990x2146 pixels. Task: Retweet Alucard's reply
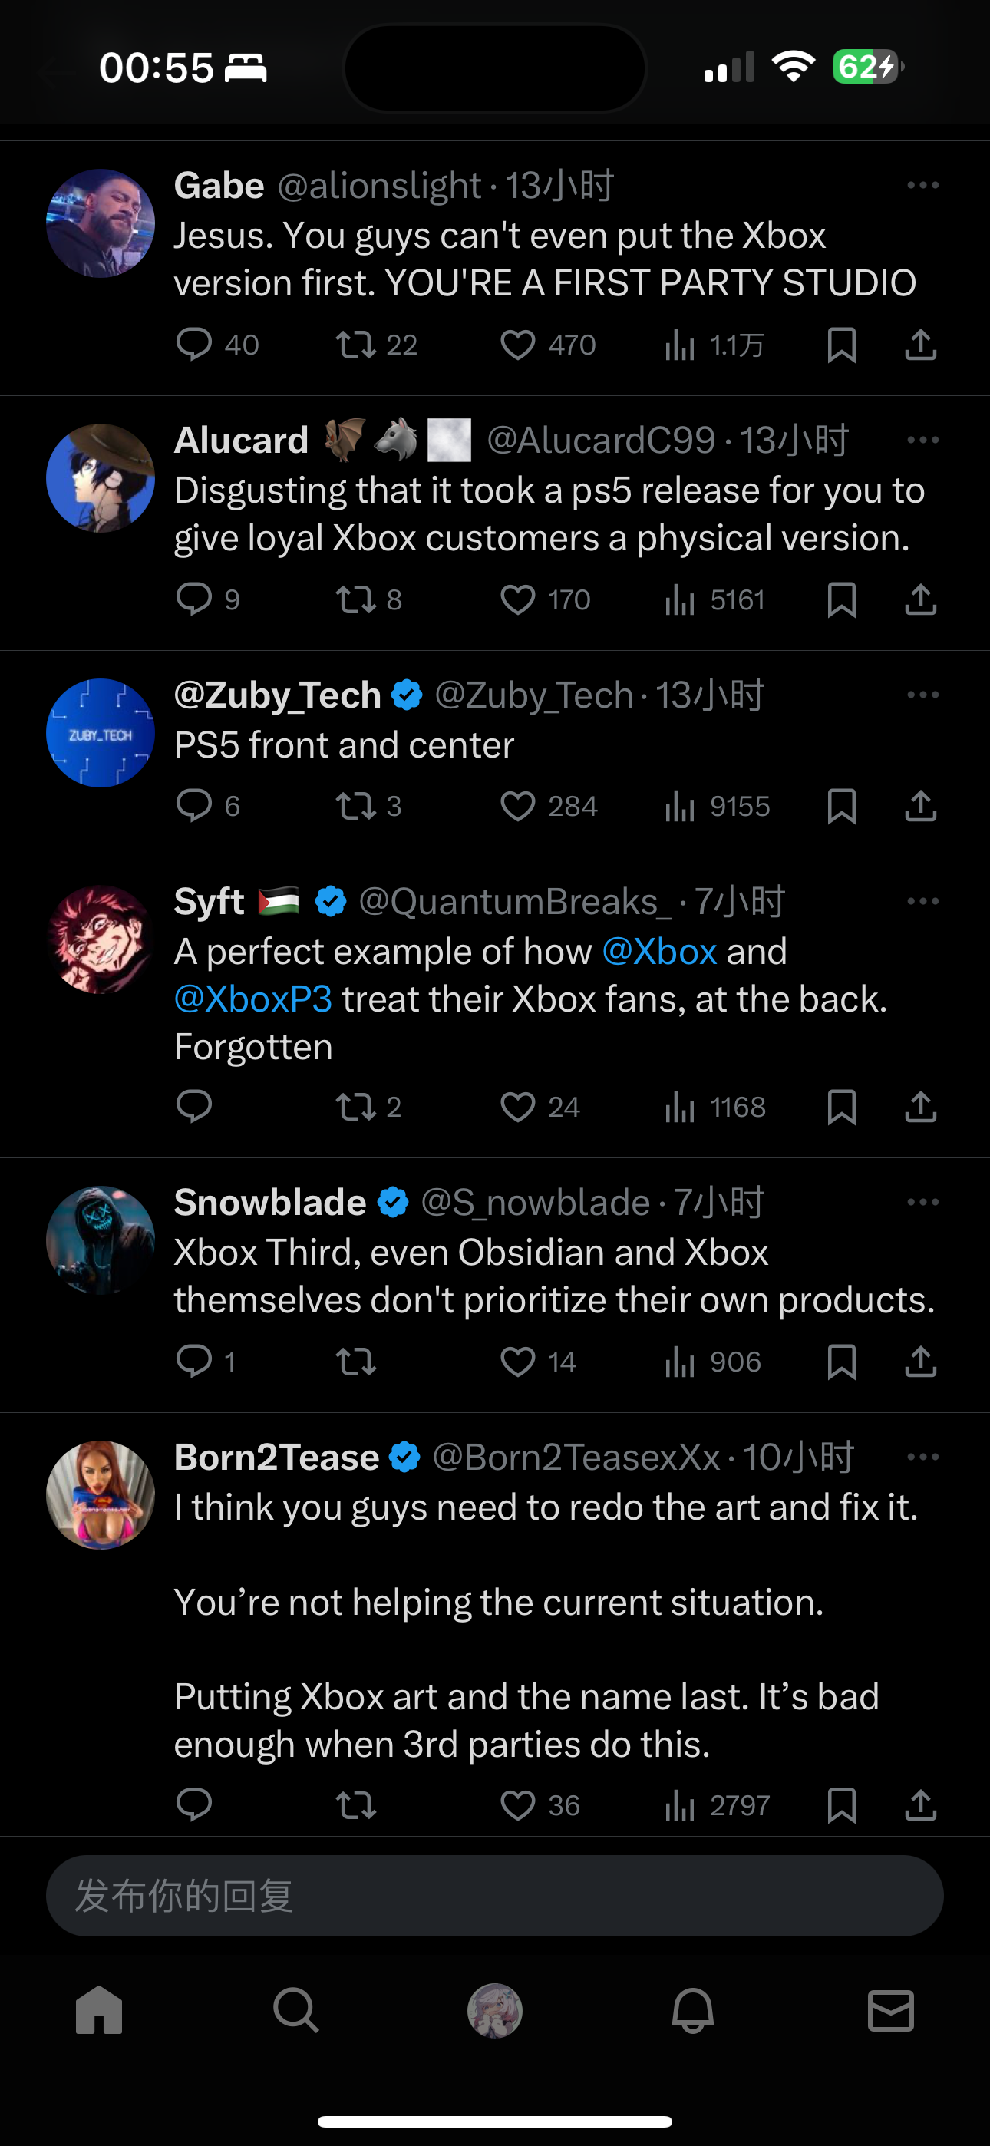356,599
